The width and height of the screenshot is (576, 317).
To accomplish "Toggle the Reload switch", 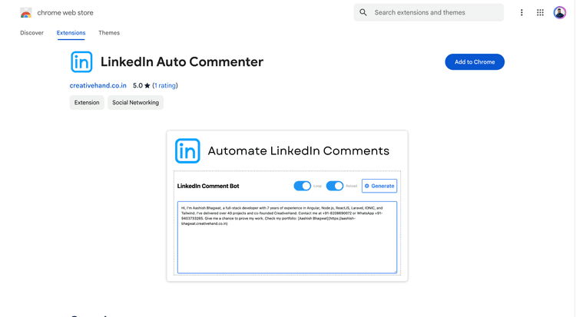I will coord(334,186).
